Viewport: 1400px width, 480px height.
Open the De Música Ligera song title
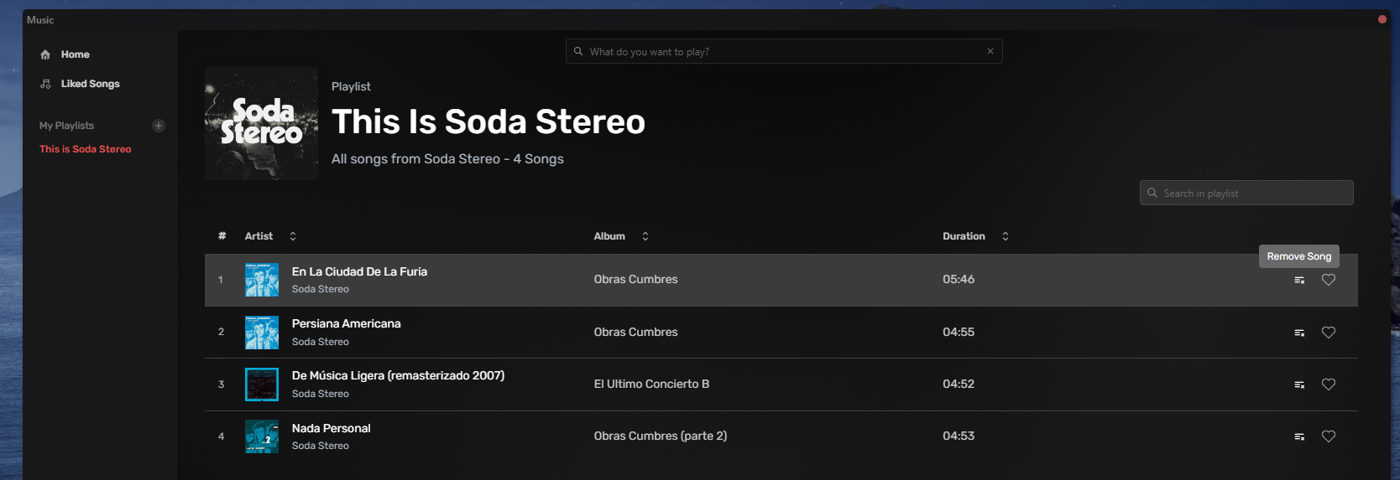(x=398, y=375)
